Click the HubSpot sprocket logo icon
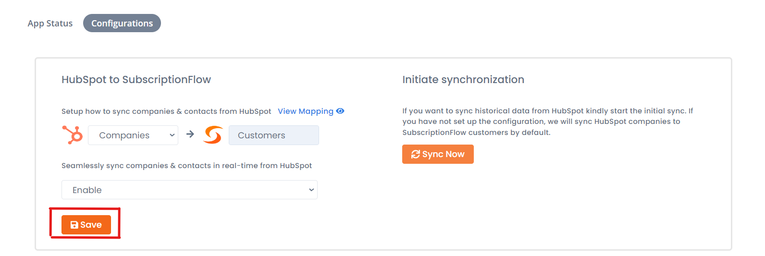This screenshot has width=765, height=256. tap(73, 135)
